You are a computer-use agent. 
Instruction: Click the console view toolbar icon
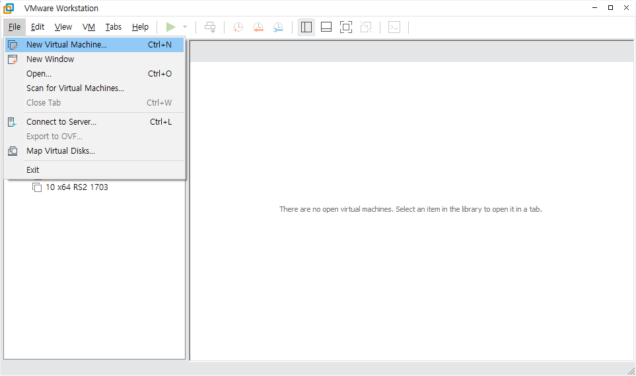394,27
